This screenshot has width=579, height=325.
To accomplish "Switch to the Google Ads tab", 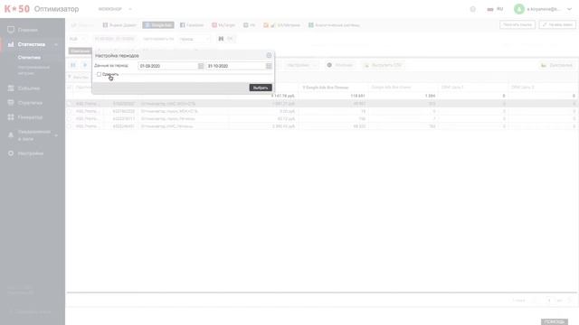I will coord(158,25).
